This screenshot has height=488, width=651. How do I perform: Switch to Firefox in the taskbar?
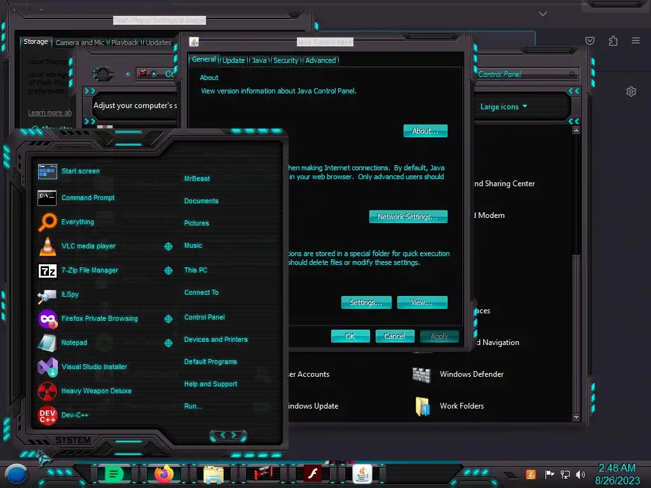(164, 473)
